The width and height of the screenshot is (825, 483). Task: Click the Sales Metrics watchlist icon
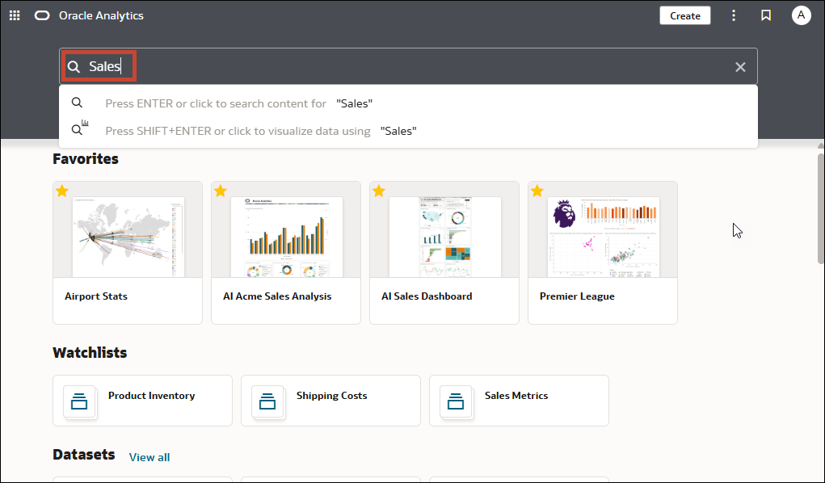456,401
